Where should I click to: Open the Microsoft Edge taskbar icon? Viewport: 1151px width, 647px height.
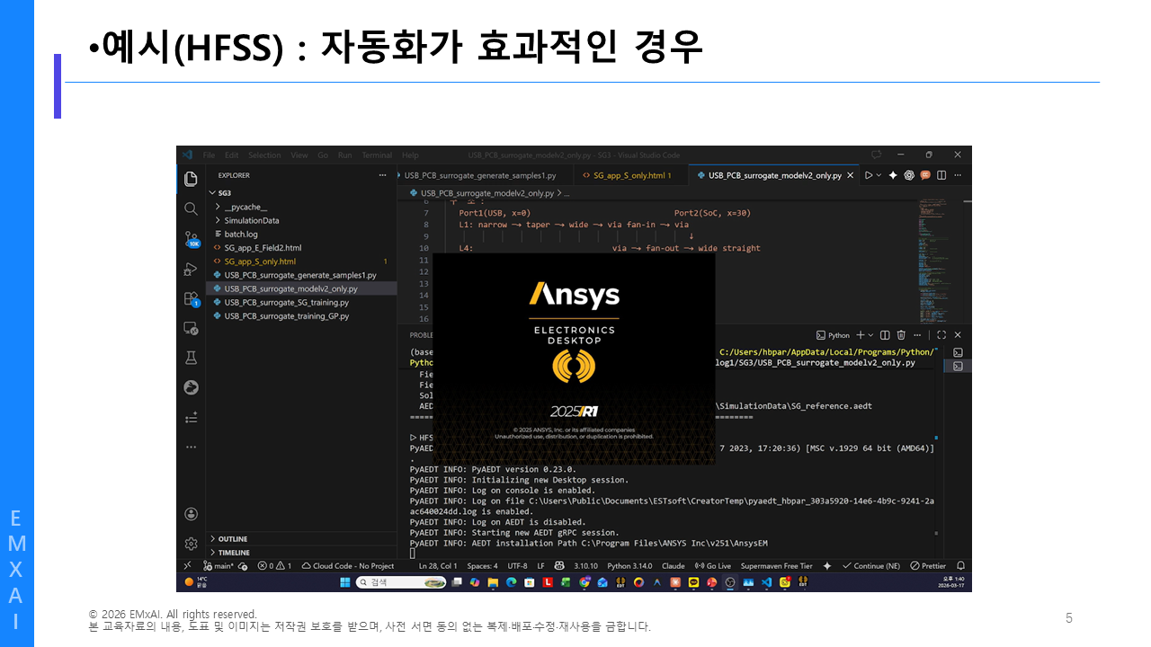pos(511,582)
